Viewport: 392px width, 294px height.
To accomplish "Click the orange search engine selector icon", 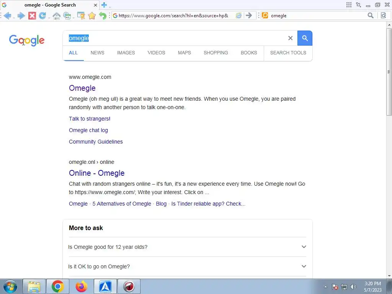I will click(x=265, y=15).
